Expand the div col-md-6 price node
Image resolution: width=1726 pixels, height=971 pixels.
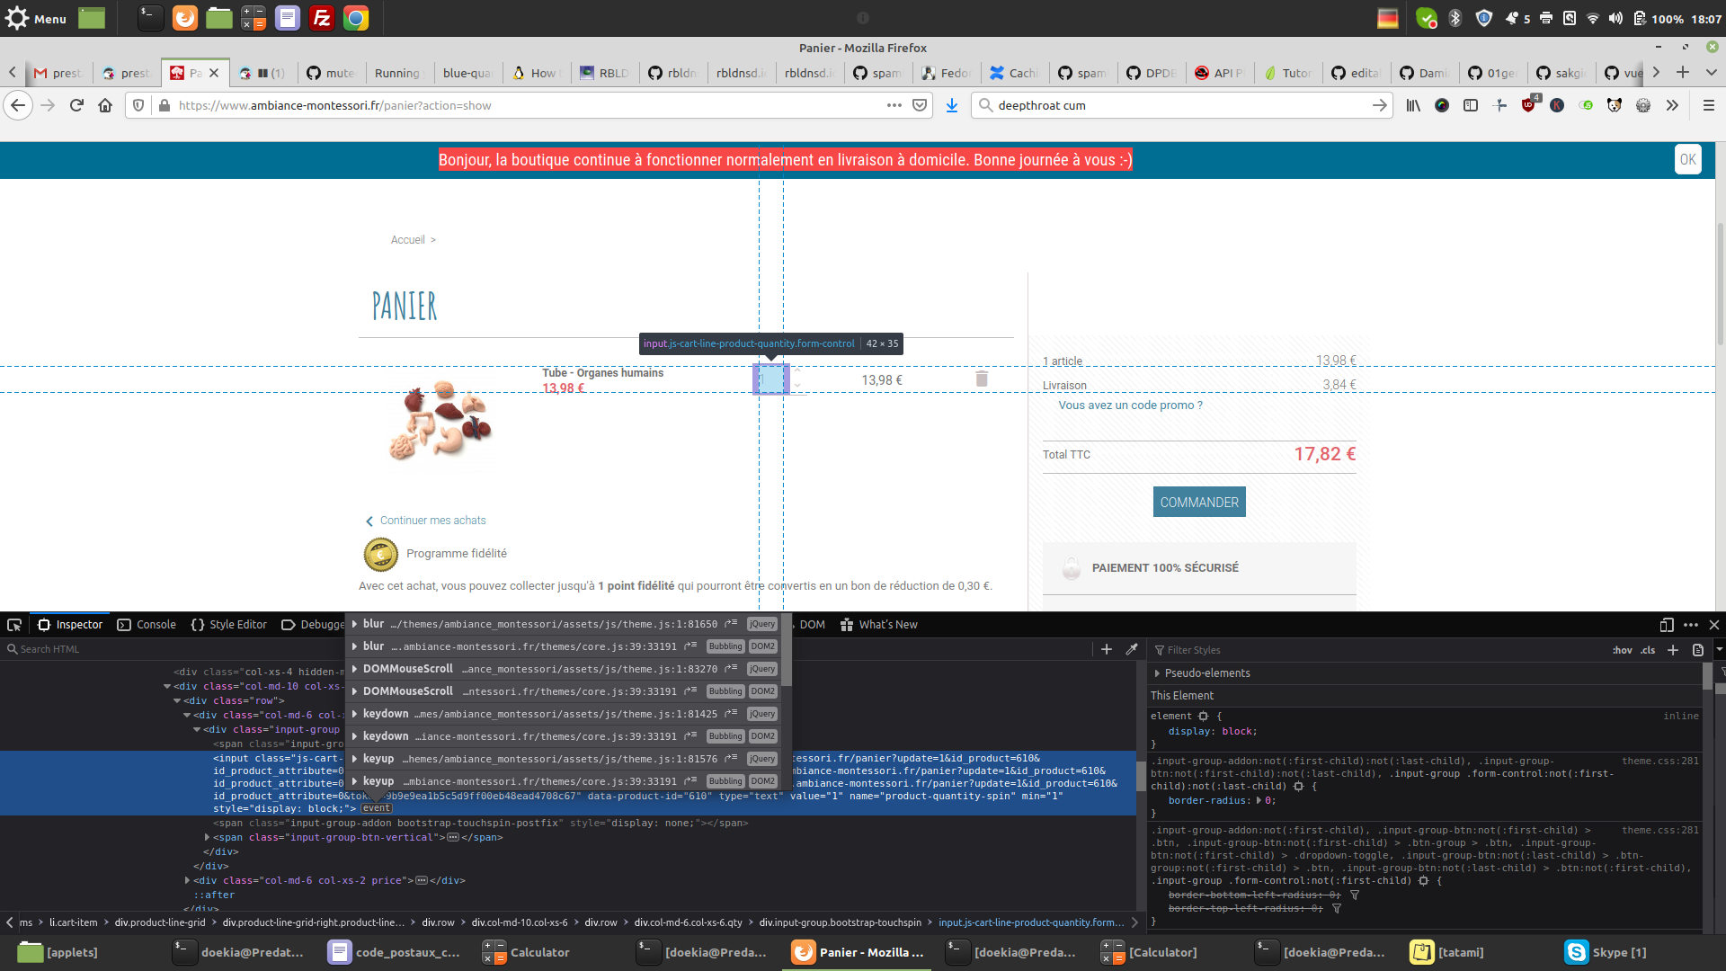(x=187, y=881)
